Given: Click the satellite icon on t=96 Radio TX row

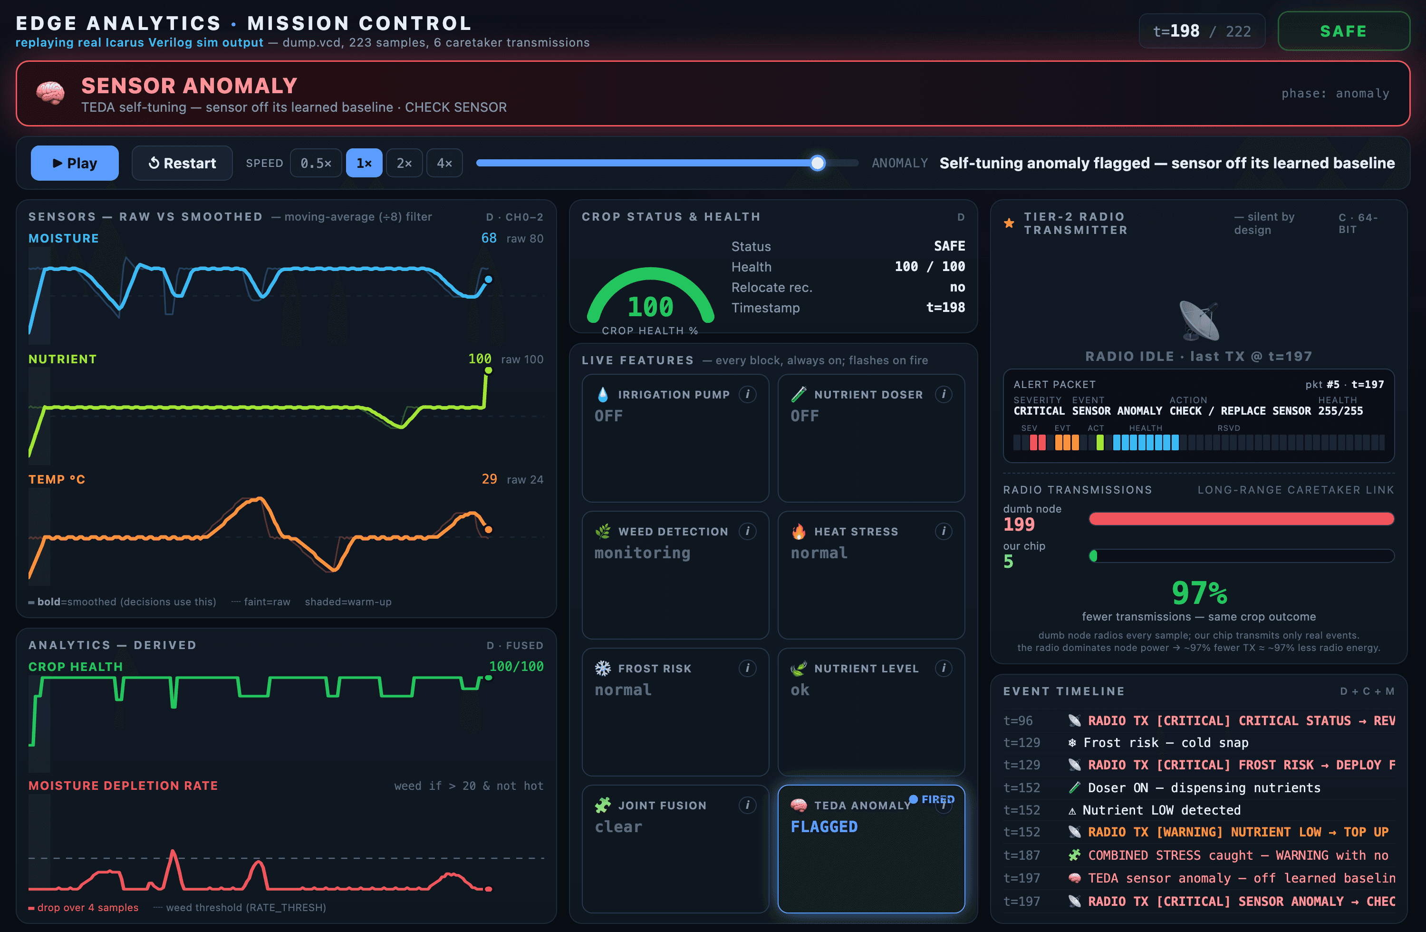Looking at the screenshot, I should 1074,720.
